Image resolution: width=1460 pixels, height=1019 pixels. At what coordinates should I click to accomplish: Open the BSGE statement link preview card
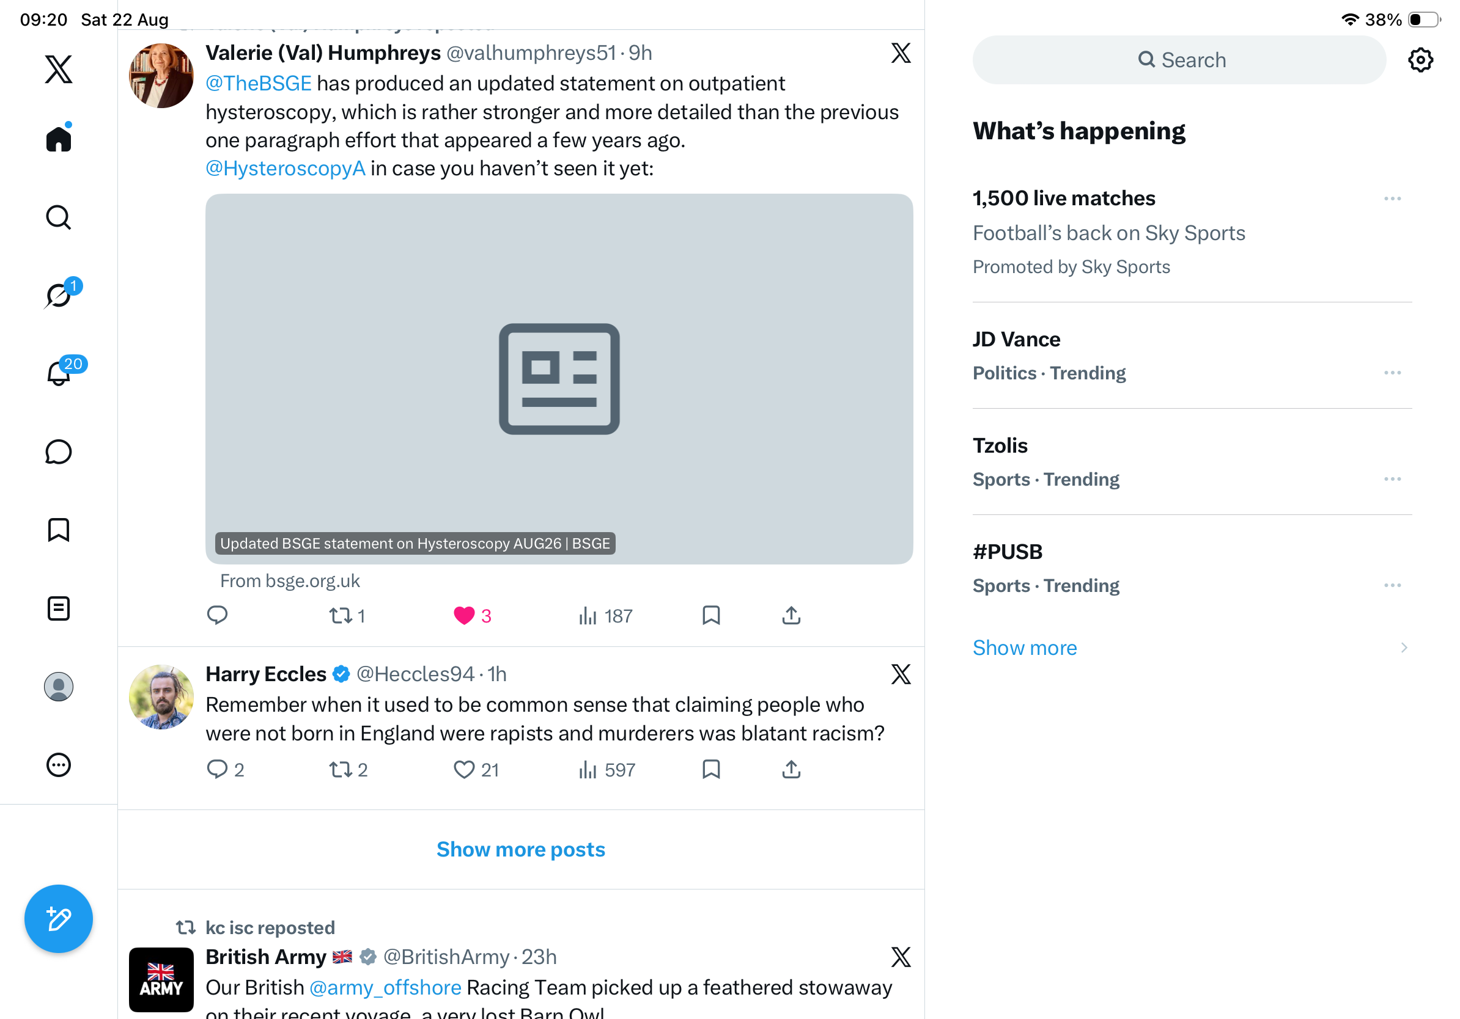coord(559,379)
